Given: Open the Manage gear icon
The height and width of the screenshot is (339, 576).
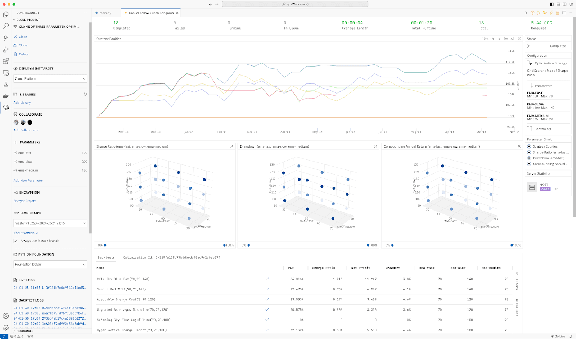Looking at the screenshot, I should click(x=6, y=327).
